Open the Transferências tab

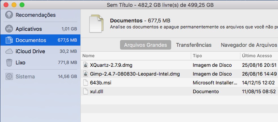[x=194, y=45]
